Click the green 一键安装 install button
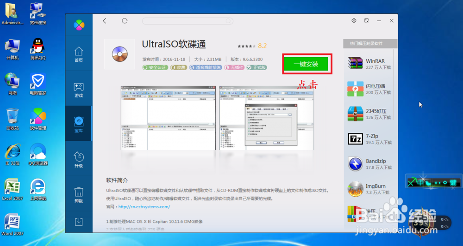 [307, 64]
